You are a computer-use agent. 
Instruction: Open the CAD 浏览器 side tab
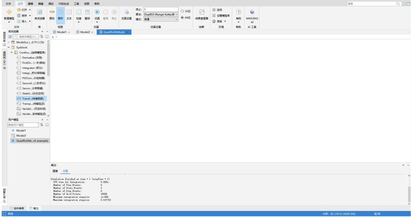(4, 60)
